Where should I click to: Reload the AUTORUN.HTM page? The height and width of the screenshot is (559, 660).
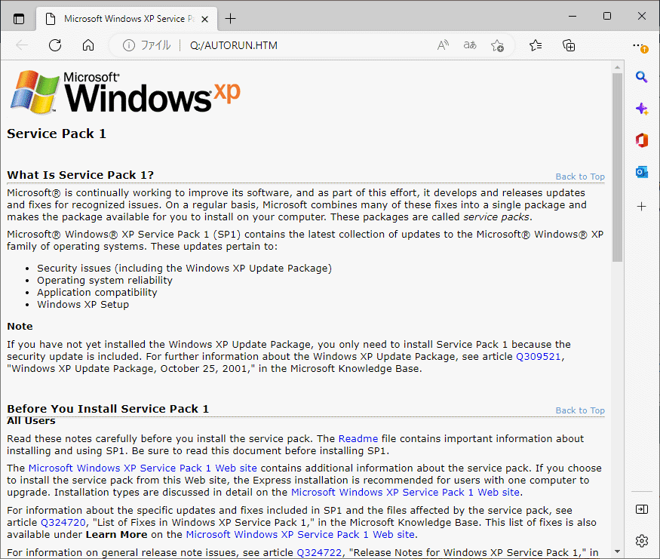(54, 45)
